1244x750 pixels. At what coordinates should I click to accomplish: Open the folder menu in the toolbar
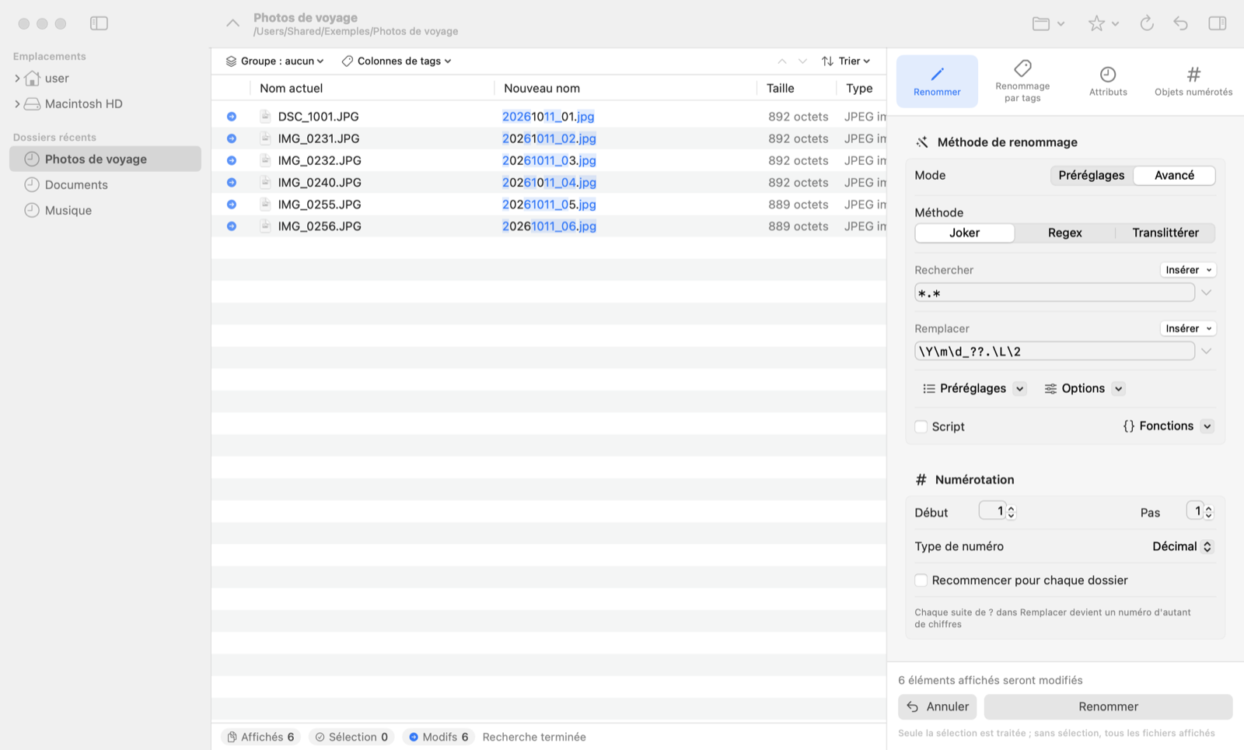[x=1048, y=23]
